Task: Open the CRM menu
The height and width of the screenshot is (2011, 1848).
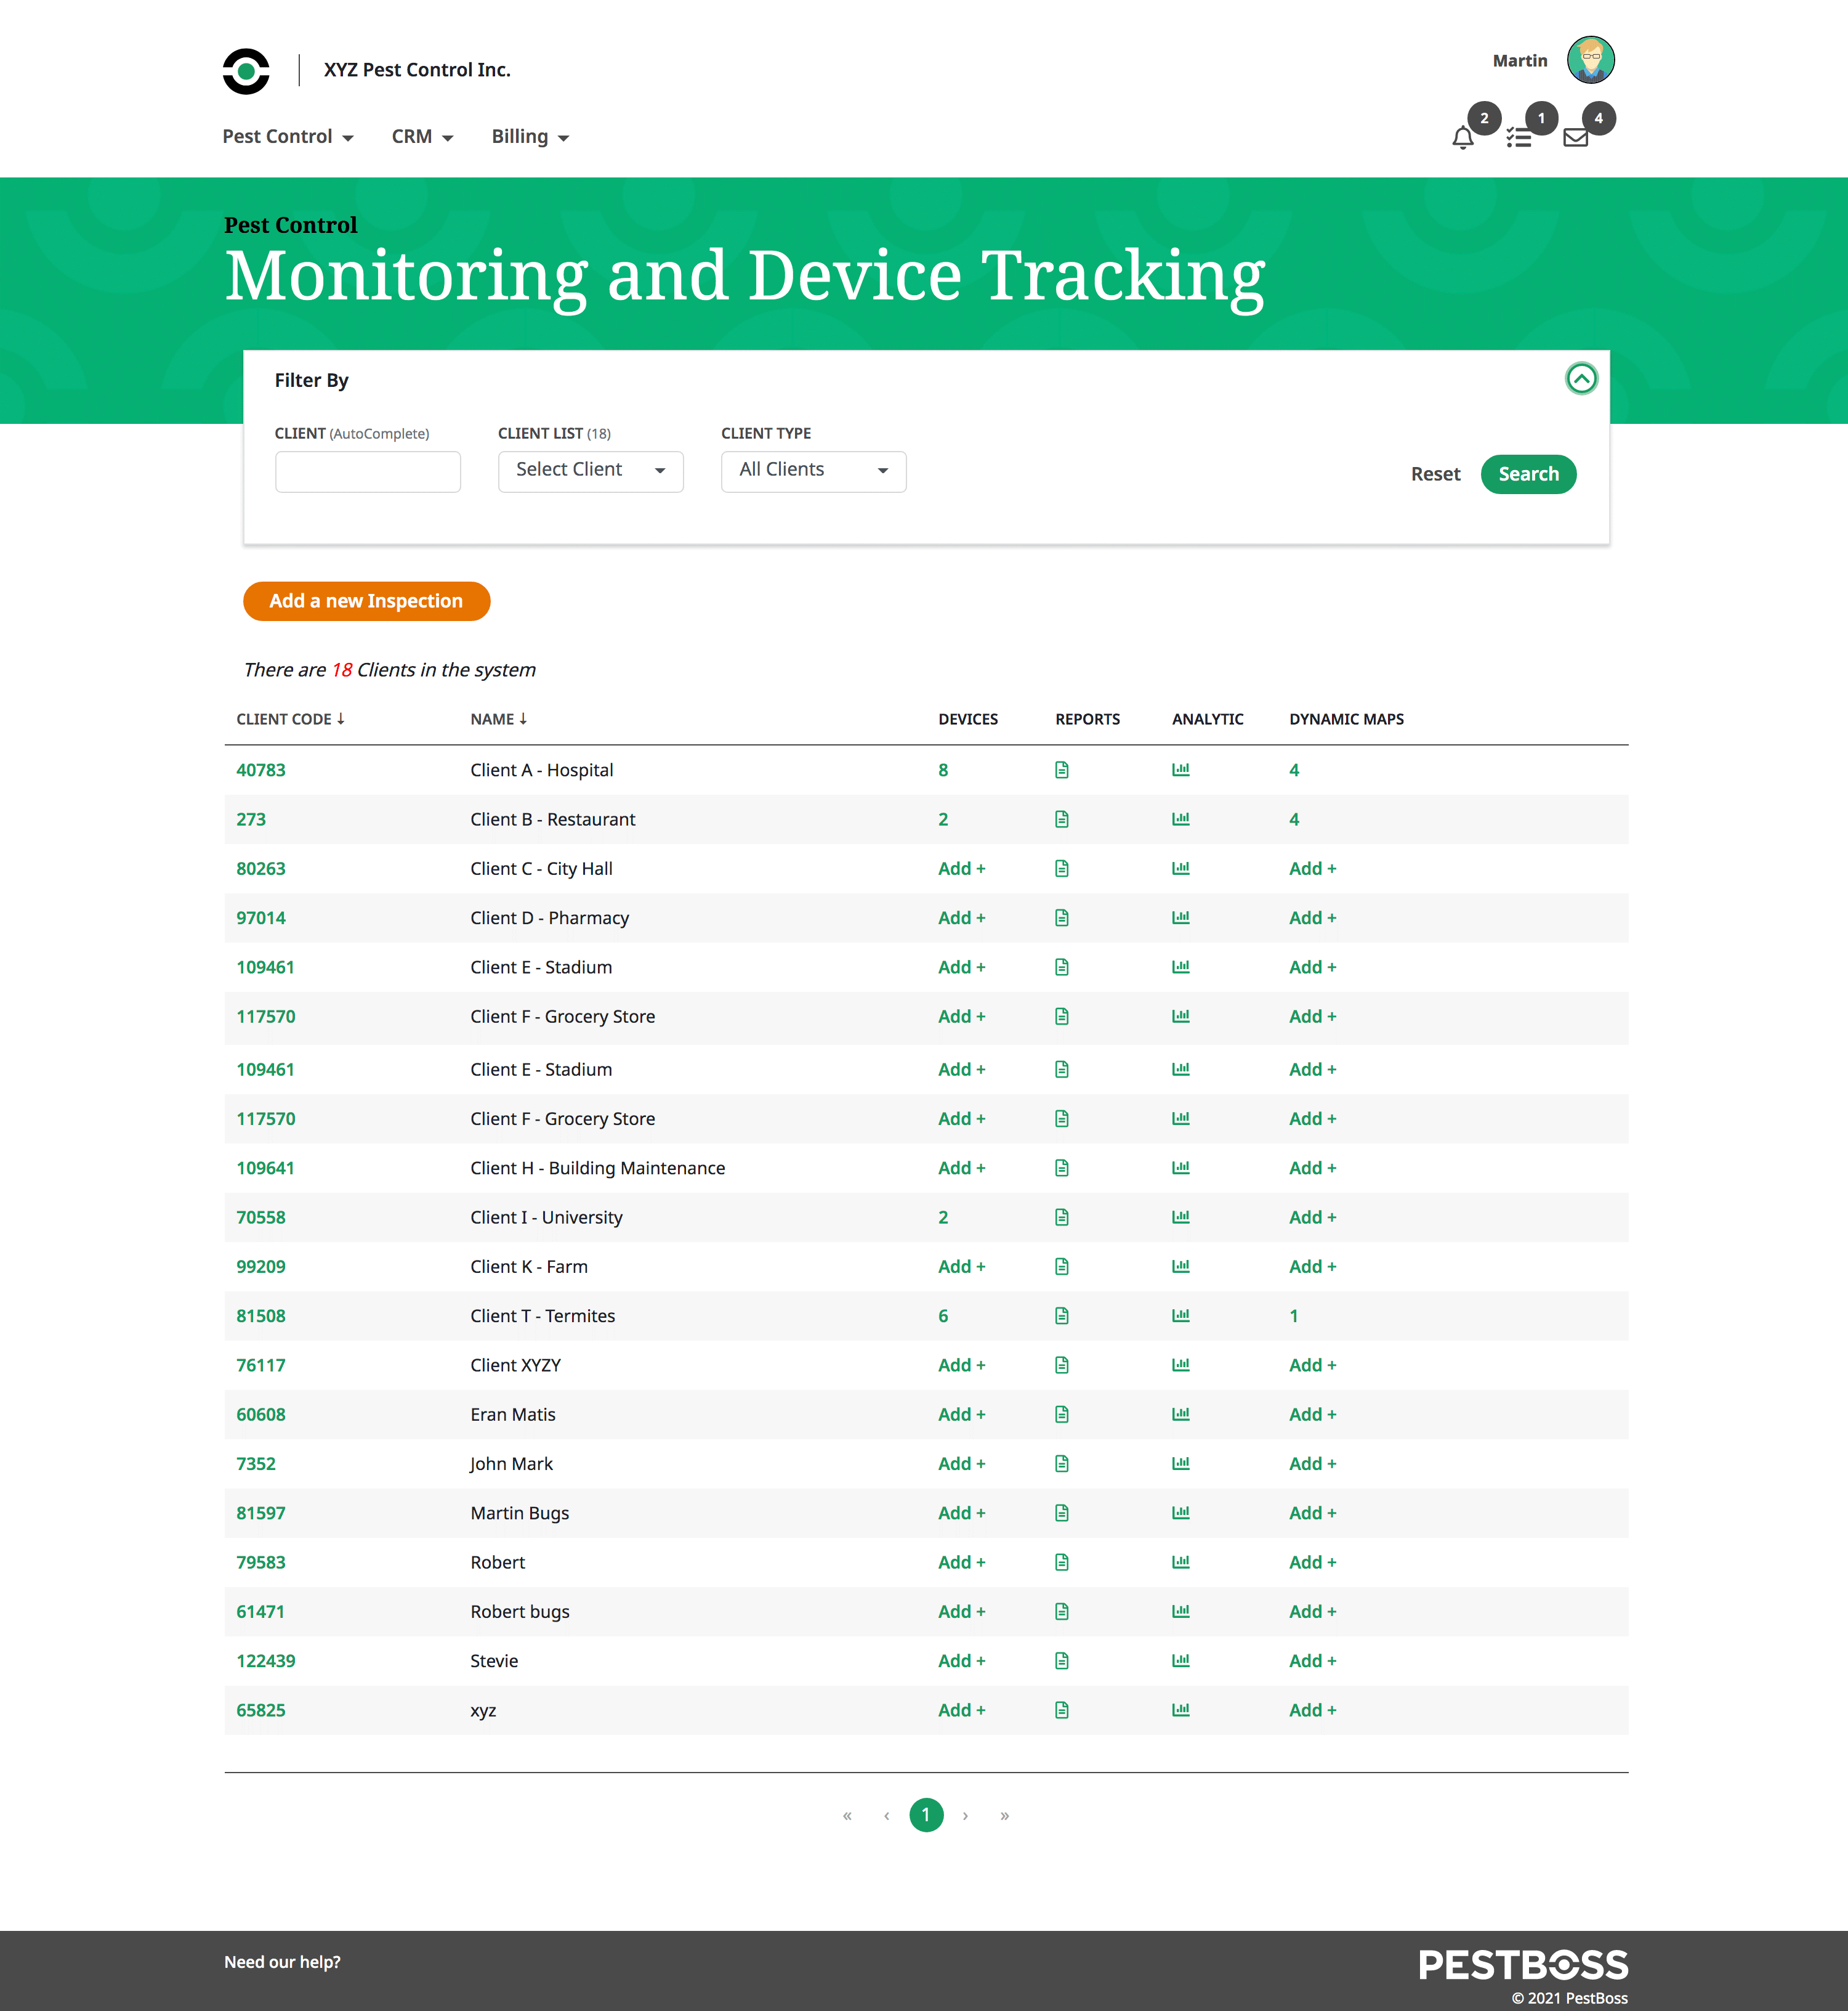Action: pyautogui.click(x=422, y=137)
